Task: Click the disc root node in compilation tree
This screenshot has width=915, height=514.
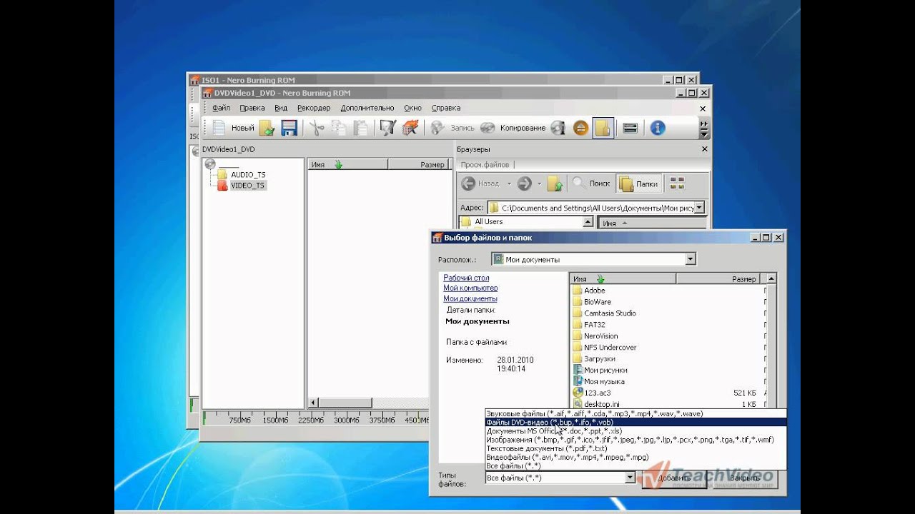Action: tap(210, 164)
